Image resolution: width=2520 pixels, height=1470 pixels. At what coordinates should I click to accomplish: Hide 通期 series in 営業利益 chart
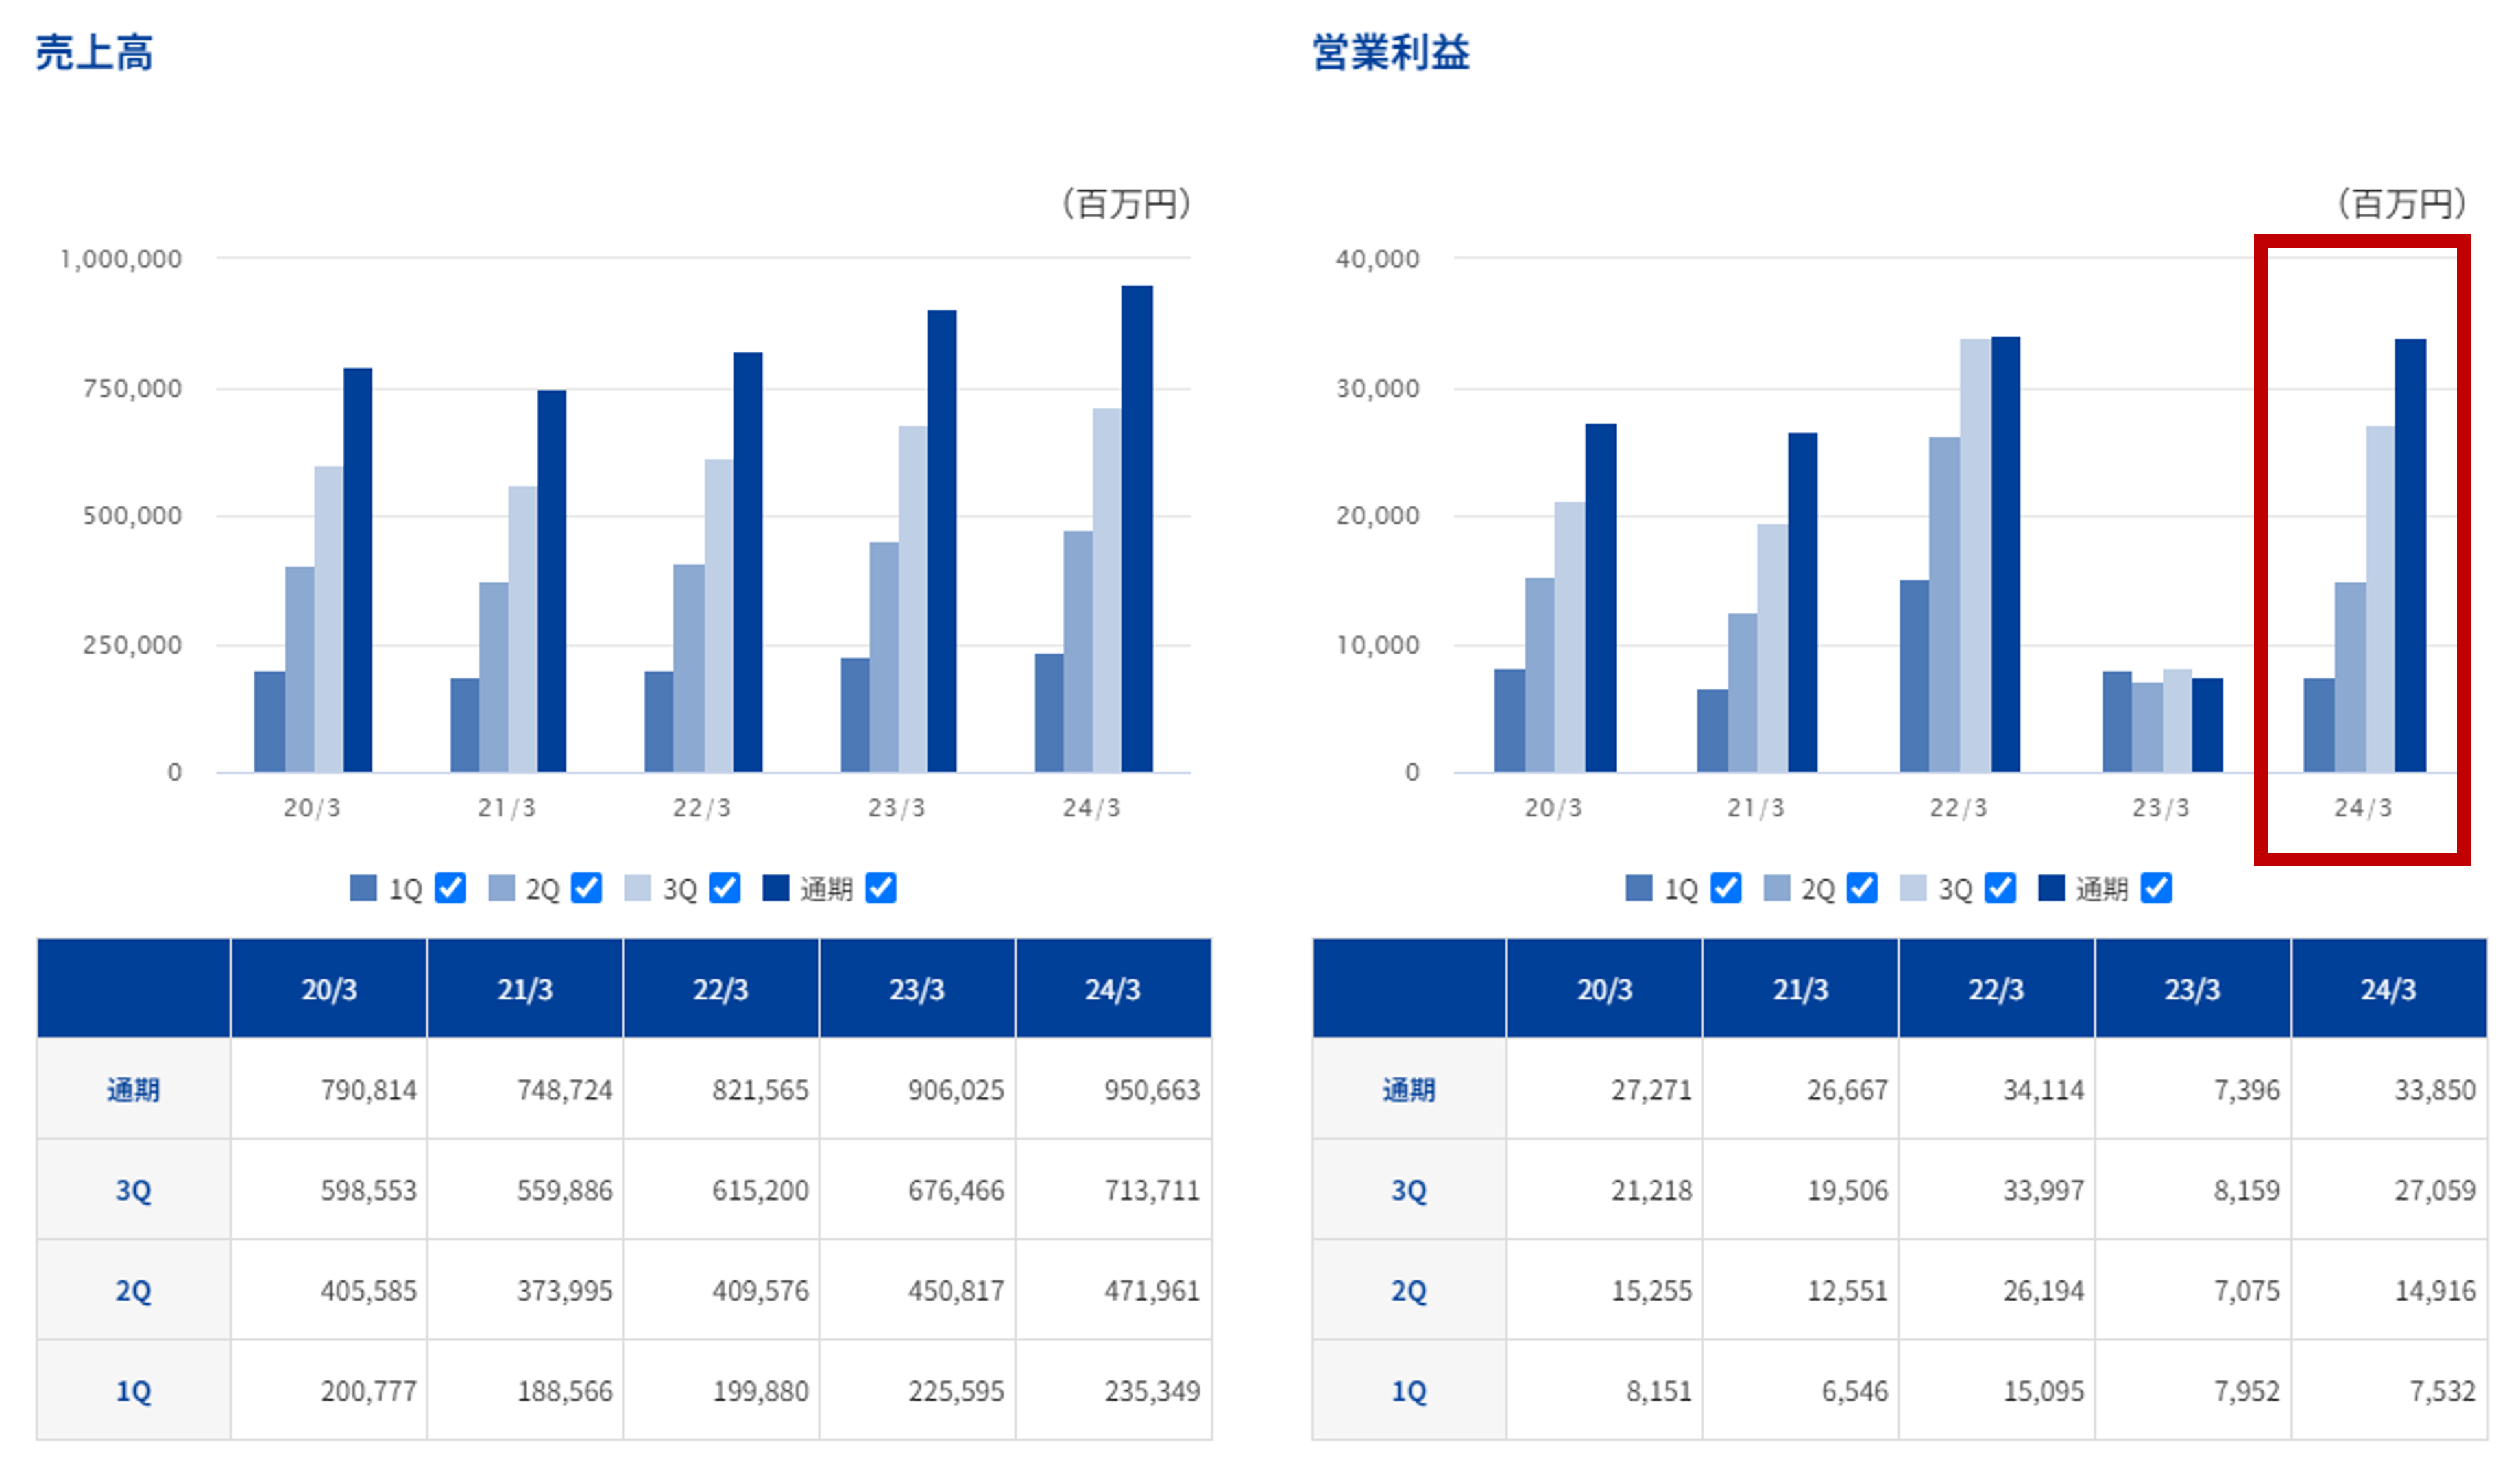pos(2156,888)
